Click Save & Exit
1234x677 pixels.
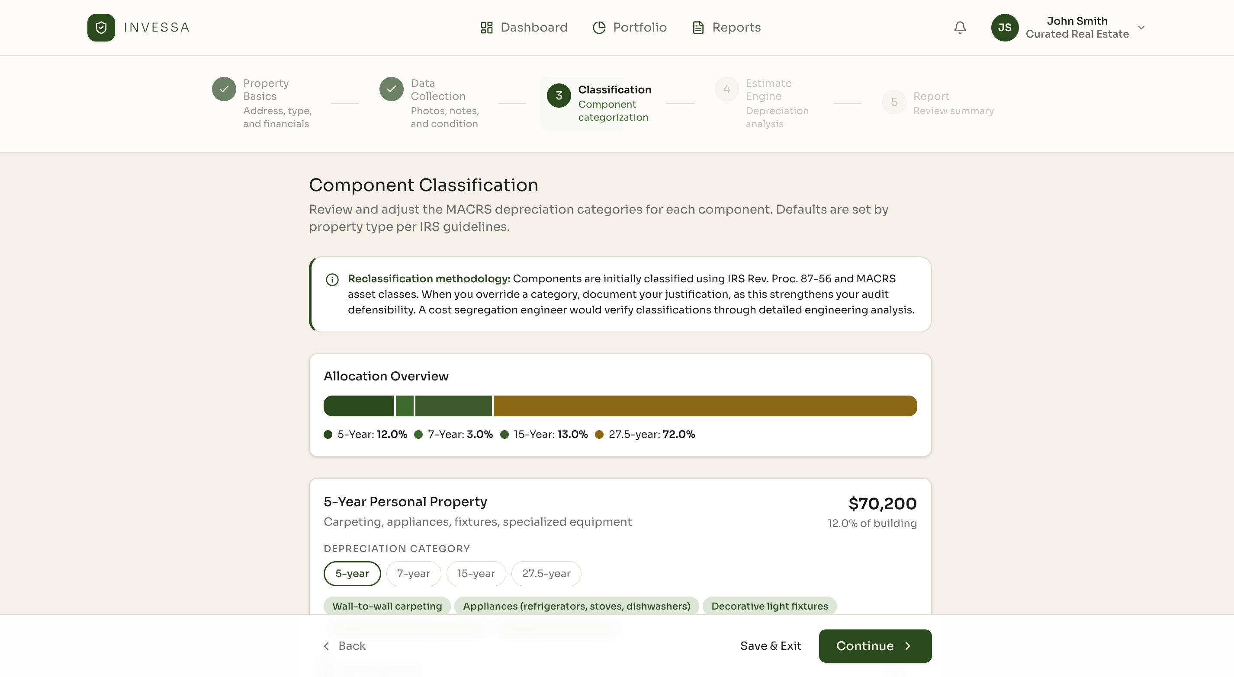coord(770,646)
